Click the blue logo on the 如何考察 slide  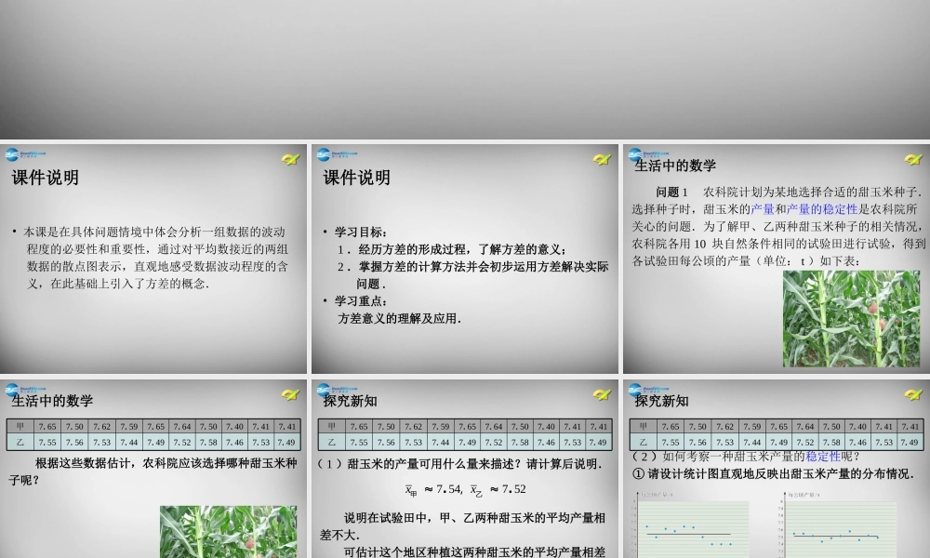pyautogui.click(x=647, y=390)
